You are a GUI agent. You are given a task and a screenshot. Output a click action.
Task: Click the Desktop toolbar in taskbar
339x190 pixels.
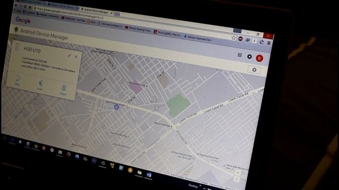(193, 185)
